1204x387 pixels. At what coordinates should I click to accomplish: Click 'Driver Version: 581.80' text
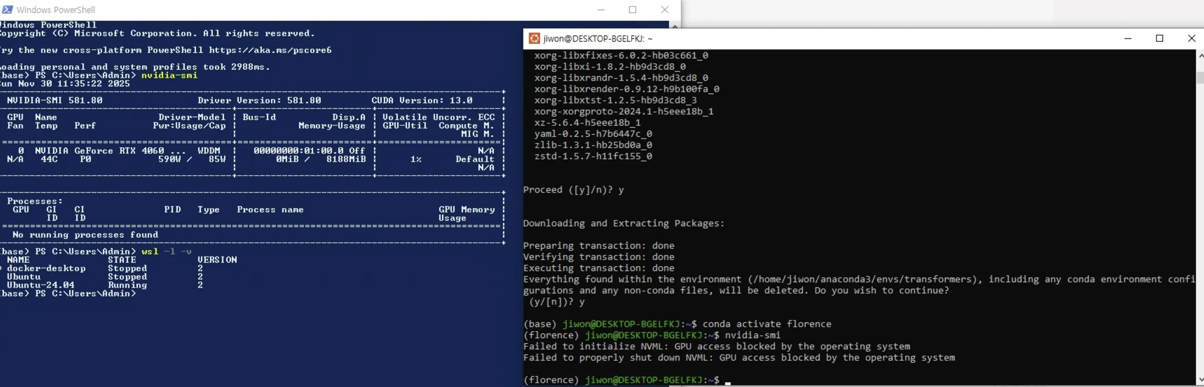[x=259, y=100]
